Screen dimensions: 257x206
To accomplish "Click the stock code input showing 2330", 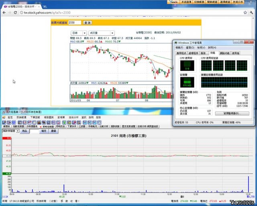I will tap(75, 23).
